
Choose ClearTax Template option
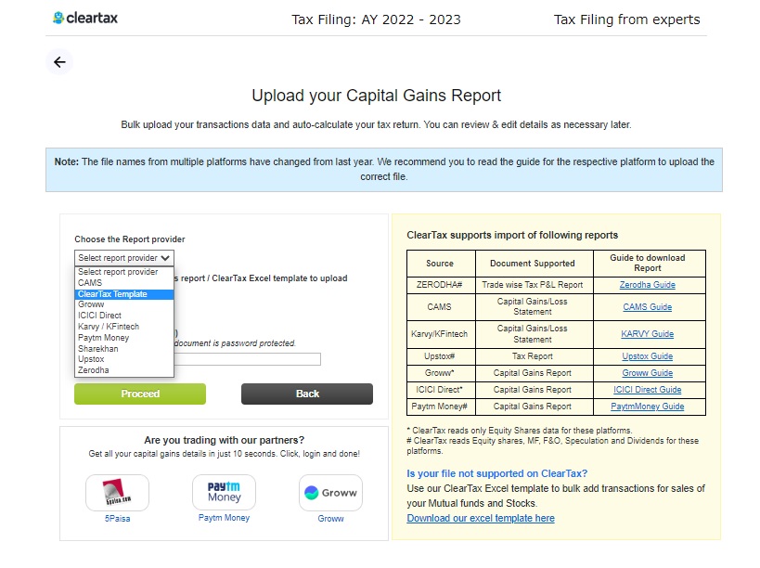click(124, 294)
